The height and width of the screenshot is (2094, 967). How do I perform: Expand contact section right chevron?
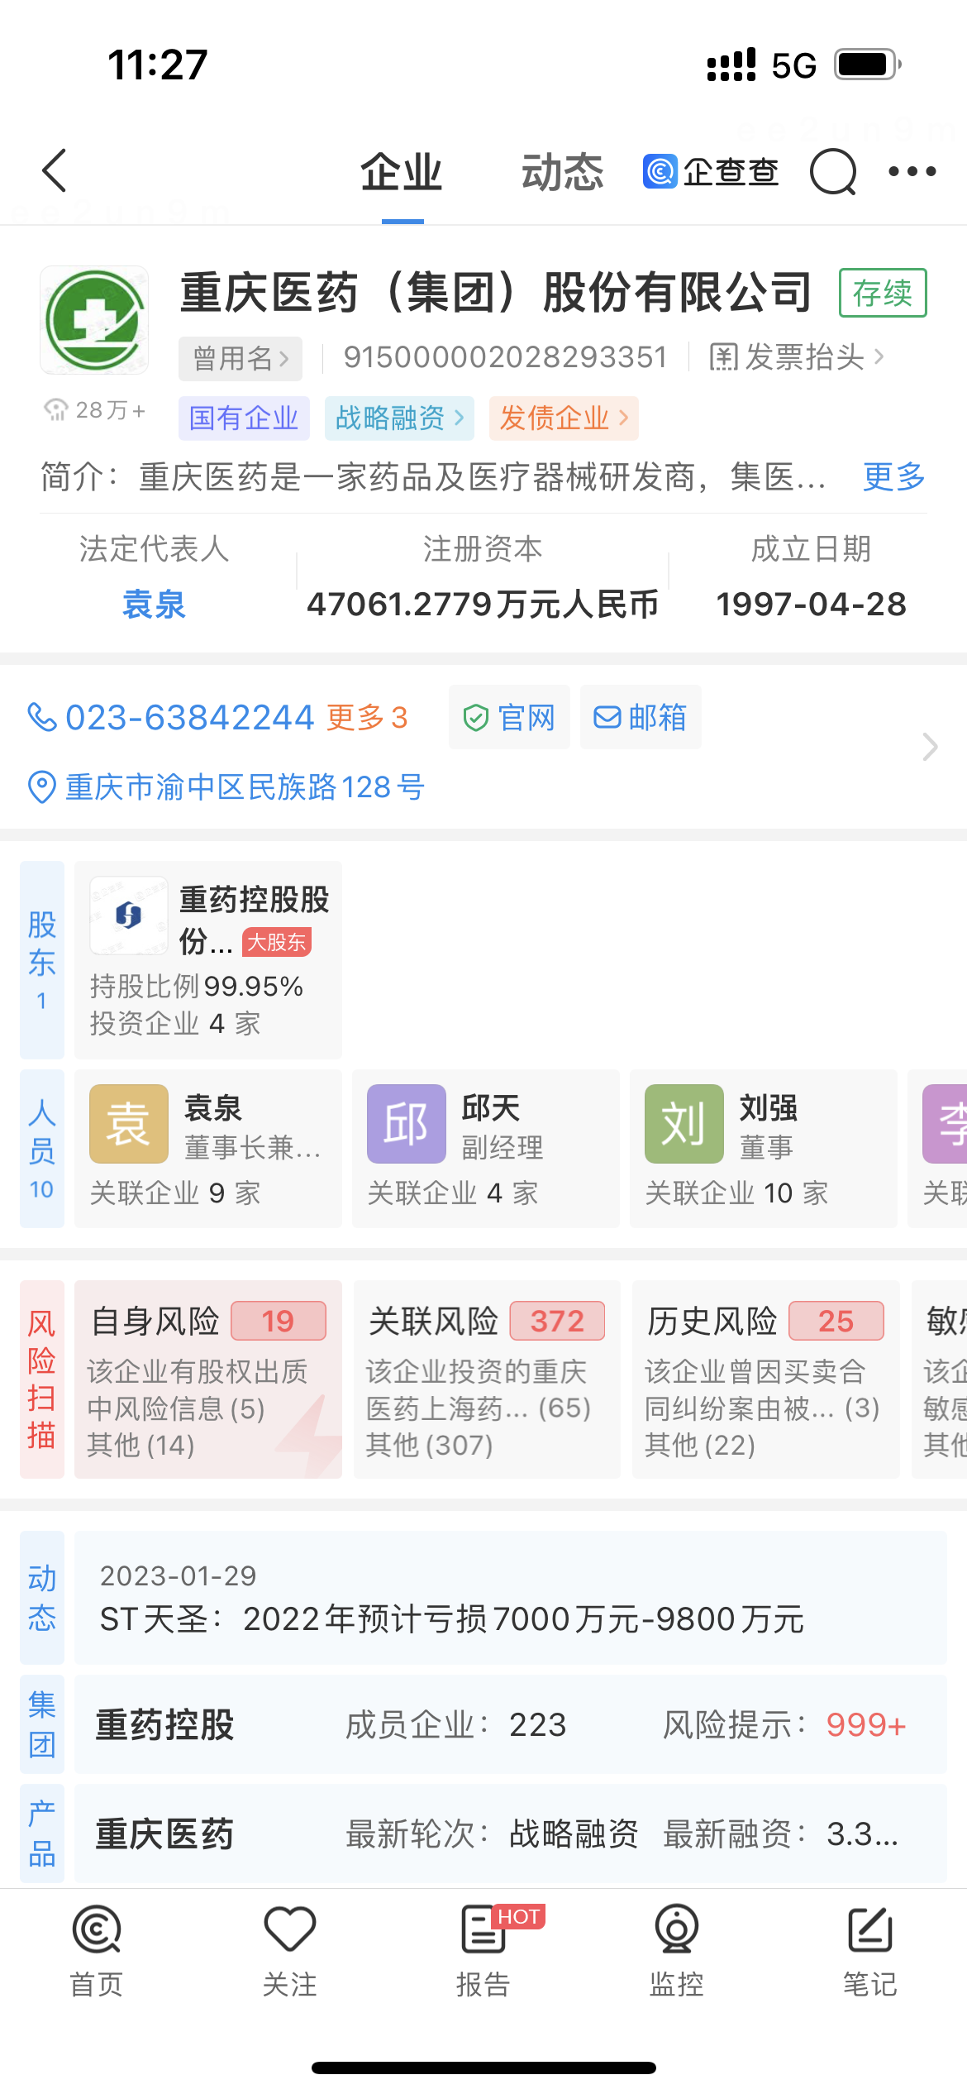[x=931, y=747]
